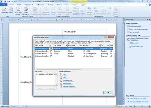Image resolution: width=151 pixels, height=108 pixels.
Task: Click the Labels icon in the ribbon
Action: pos(11,10)
